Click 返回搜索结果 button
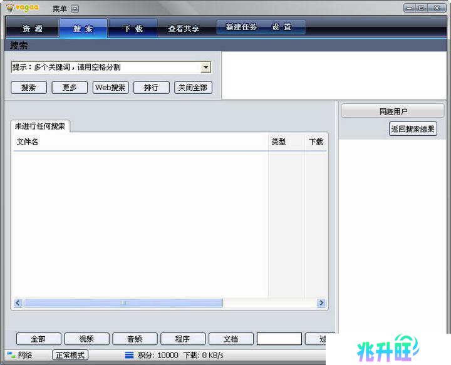 pyautogui.click(x=413, y=129)
